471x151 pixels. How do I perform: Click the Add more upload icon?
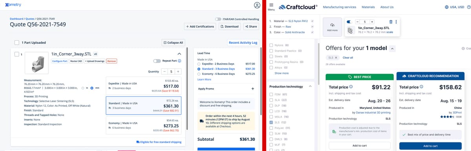[332, 25]
